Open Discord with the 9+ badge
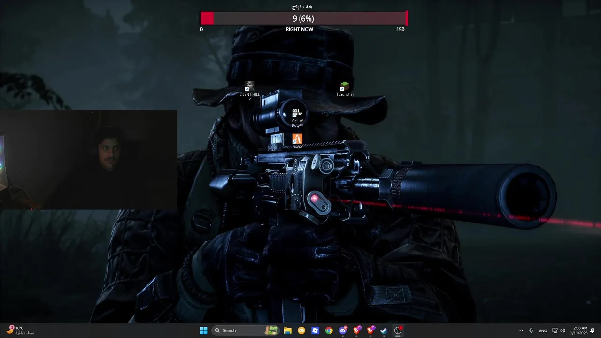 pyautogui.click(x=343, y=330)
